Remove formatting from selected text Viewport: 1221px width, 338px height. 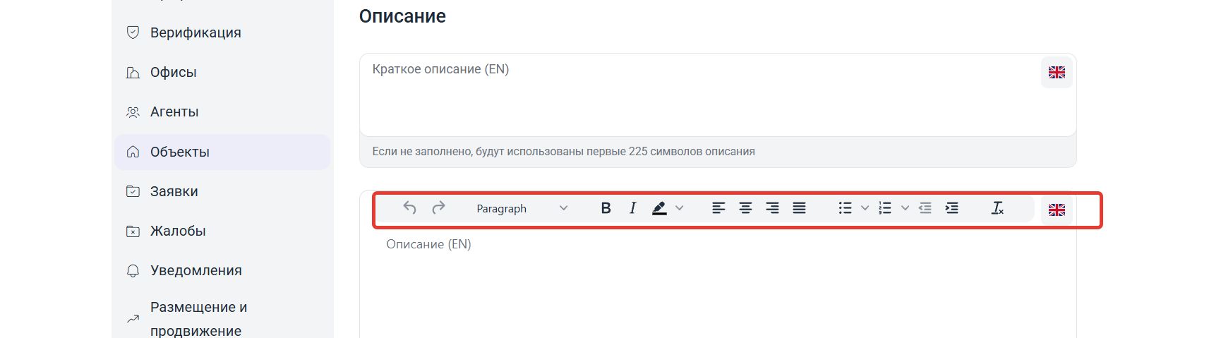pyautogui.click(x=997, y=208)
